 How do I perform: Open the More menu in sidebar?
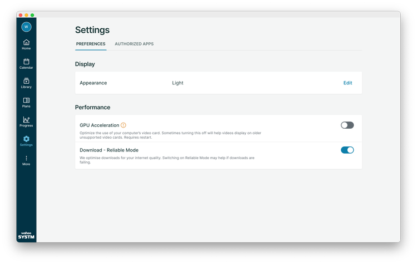pyautogui.click(x=26, y=160)
